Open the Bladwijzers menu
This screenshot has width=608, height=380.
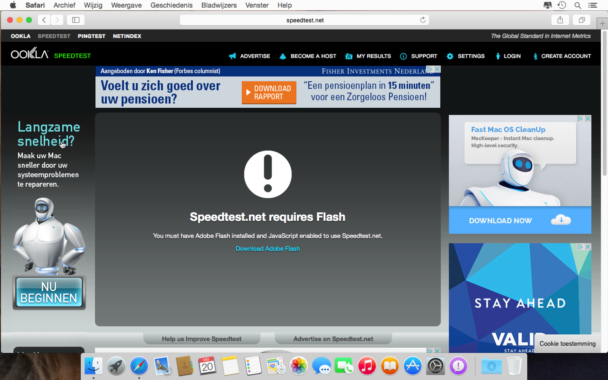pos(219,5)
